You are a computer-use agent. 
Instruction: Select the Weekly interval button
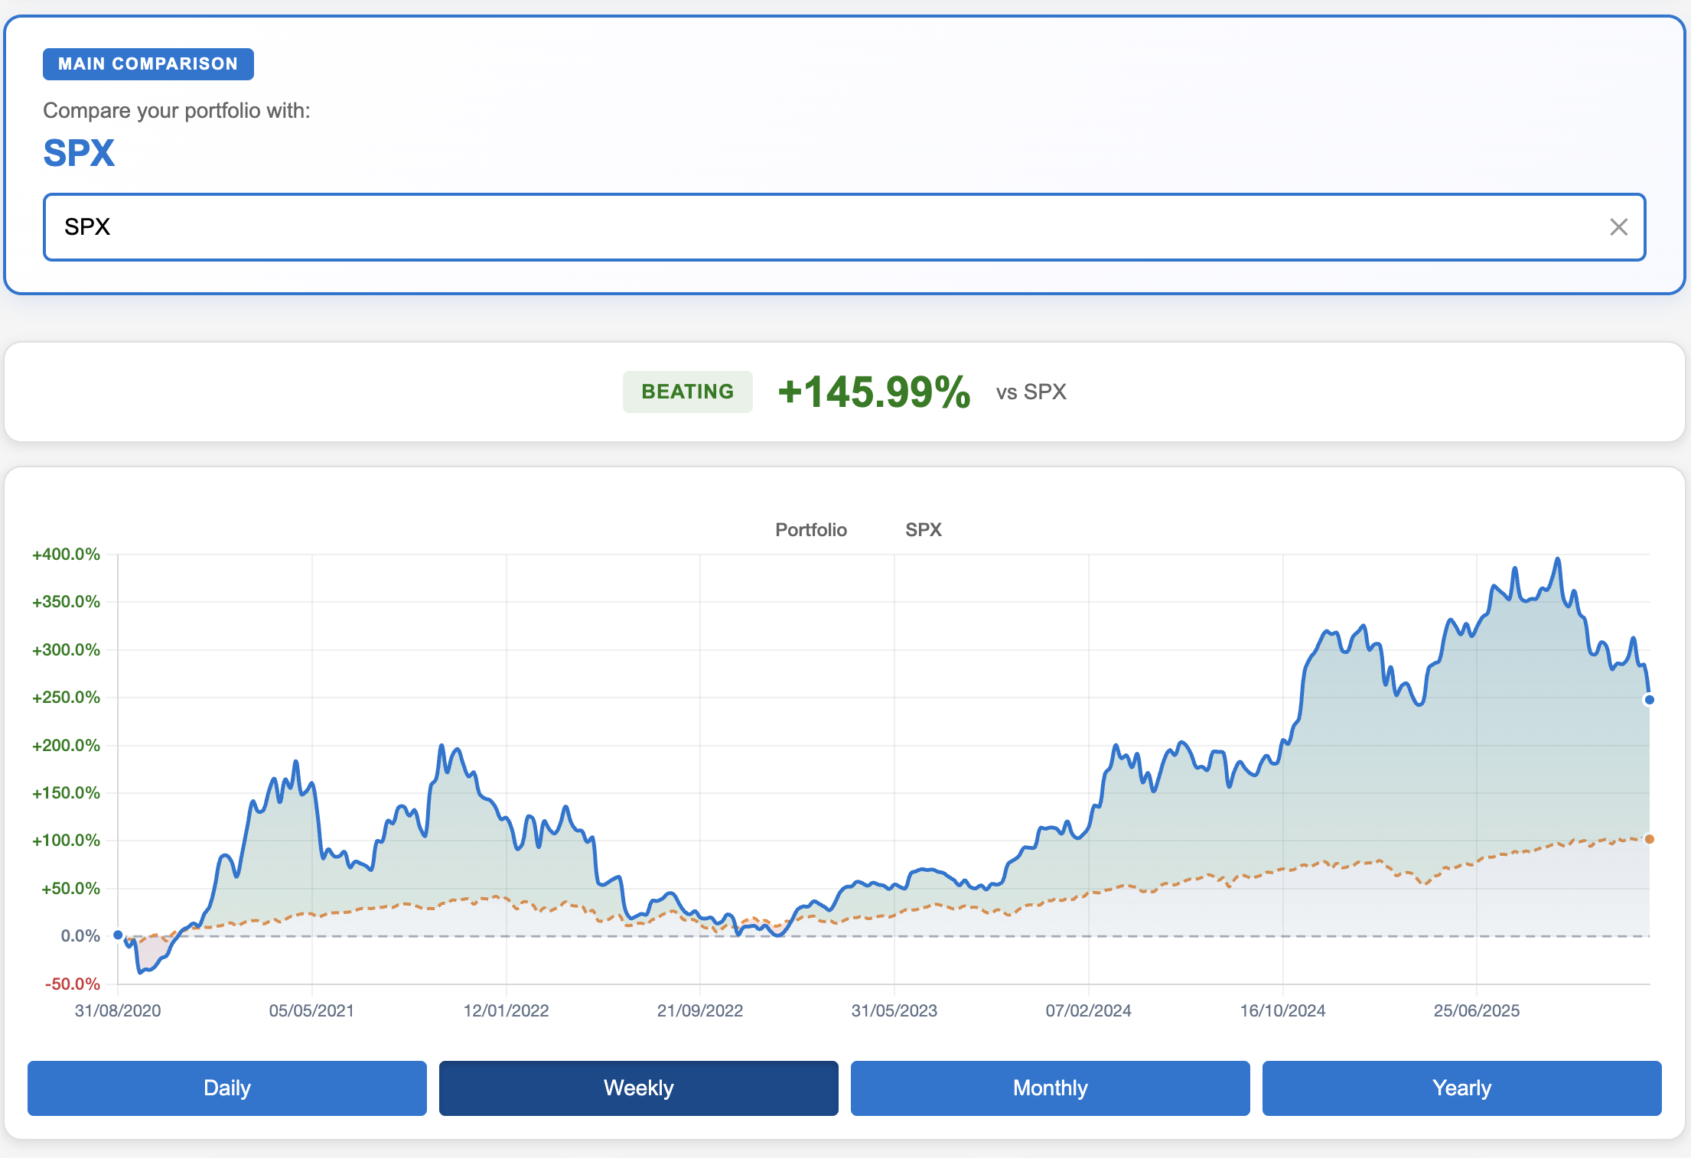(x=639, y=1088)
